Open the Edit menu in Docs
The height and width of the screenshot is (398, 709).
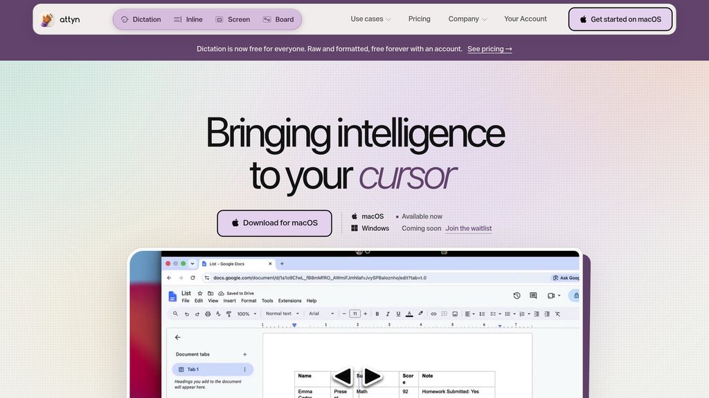(199, 301)
